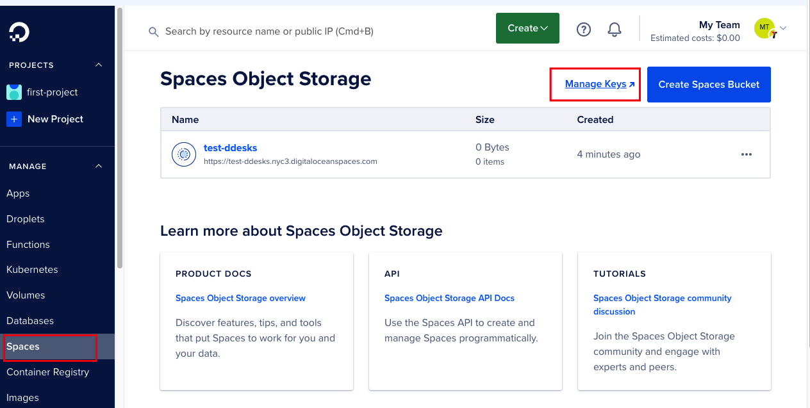Open the Create dropdown button
The height and width of the screenshot is (408, 810).
point(527,28)
